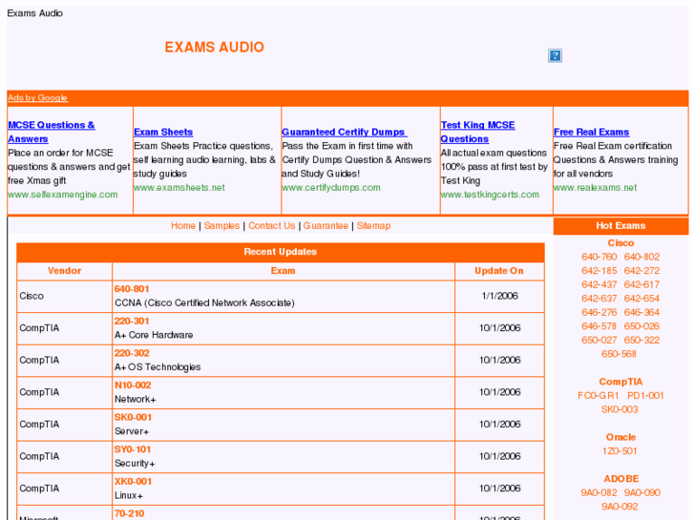This screenshot has width=694, height=520.
Task: Open exam 220-301 A+ Core Hardware
Action: [x=132, y=322]
